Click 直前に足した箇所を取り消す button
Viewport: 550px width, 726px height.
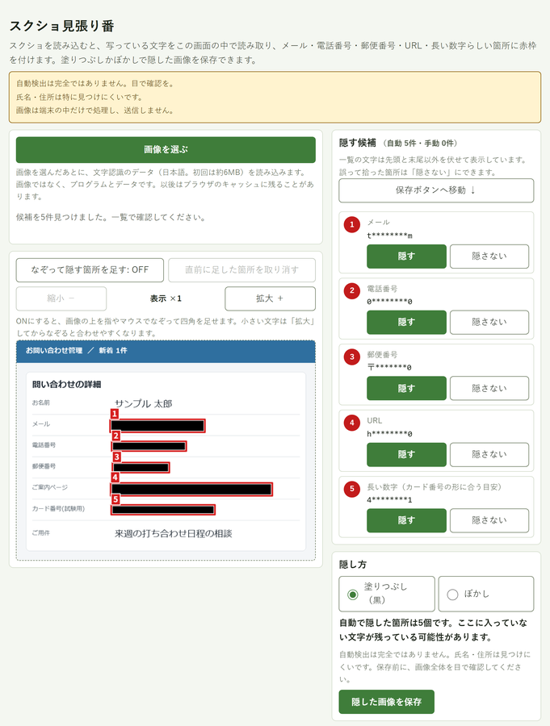(x=241, y=270)
